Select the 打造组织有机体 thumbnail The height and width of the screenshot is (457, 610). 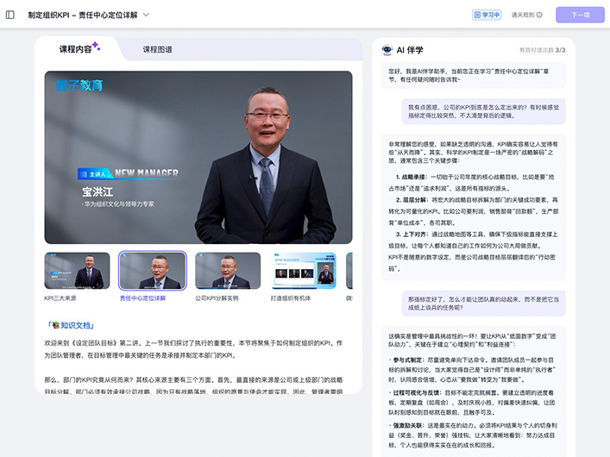[x=304, y=271]
